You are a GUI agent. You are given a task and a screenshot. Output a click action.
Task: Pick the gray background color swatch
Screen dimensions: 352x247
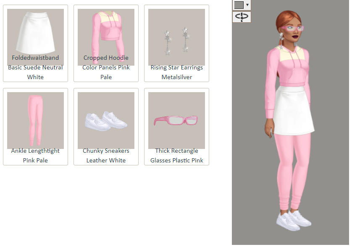[x=239, y=5]
